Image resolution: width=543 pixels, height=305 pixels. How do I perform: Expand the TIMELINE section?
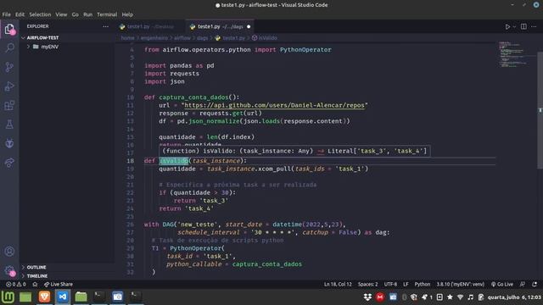coord(66,276)
